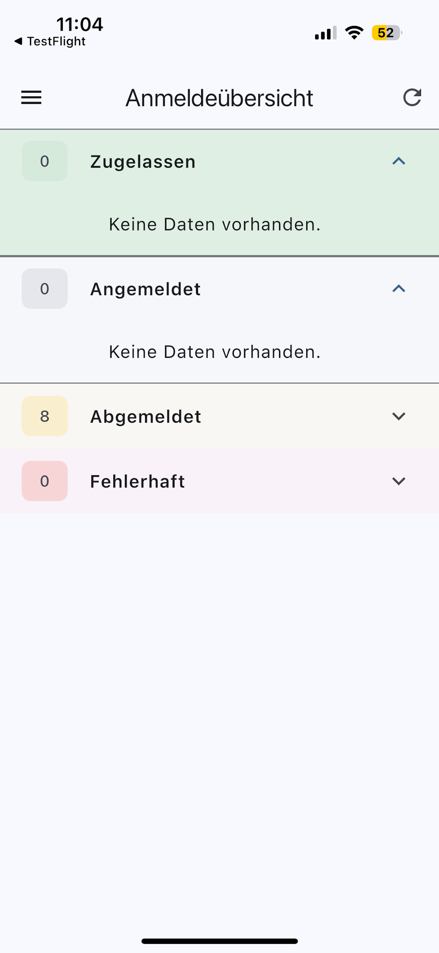Screen dimensions: 439x953
Task: Select the Angemeldet heading label
Action: pyautogui.click(x=145, y=289)
